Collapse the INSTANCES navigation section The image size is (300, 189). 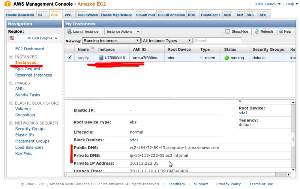pyautogui.click(x=11, y=57)
